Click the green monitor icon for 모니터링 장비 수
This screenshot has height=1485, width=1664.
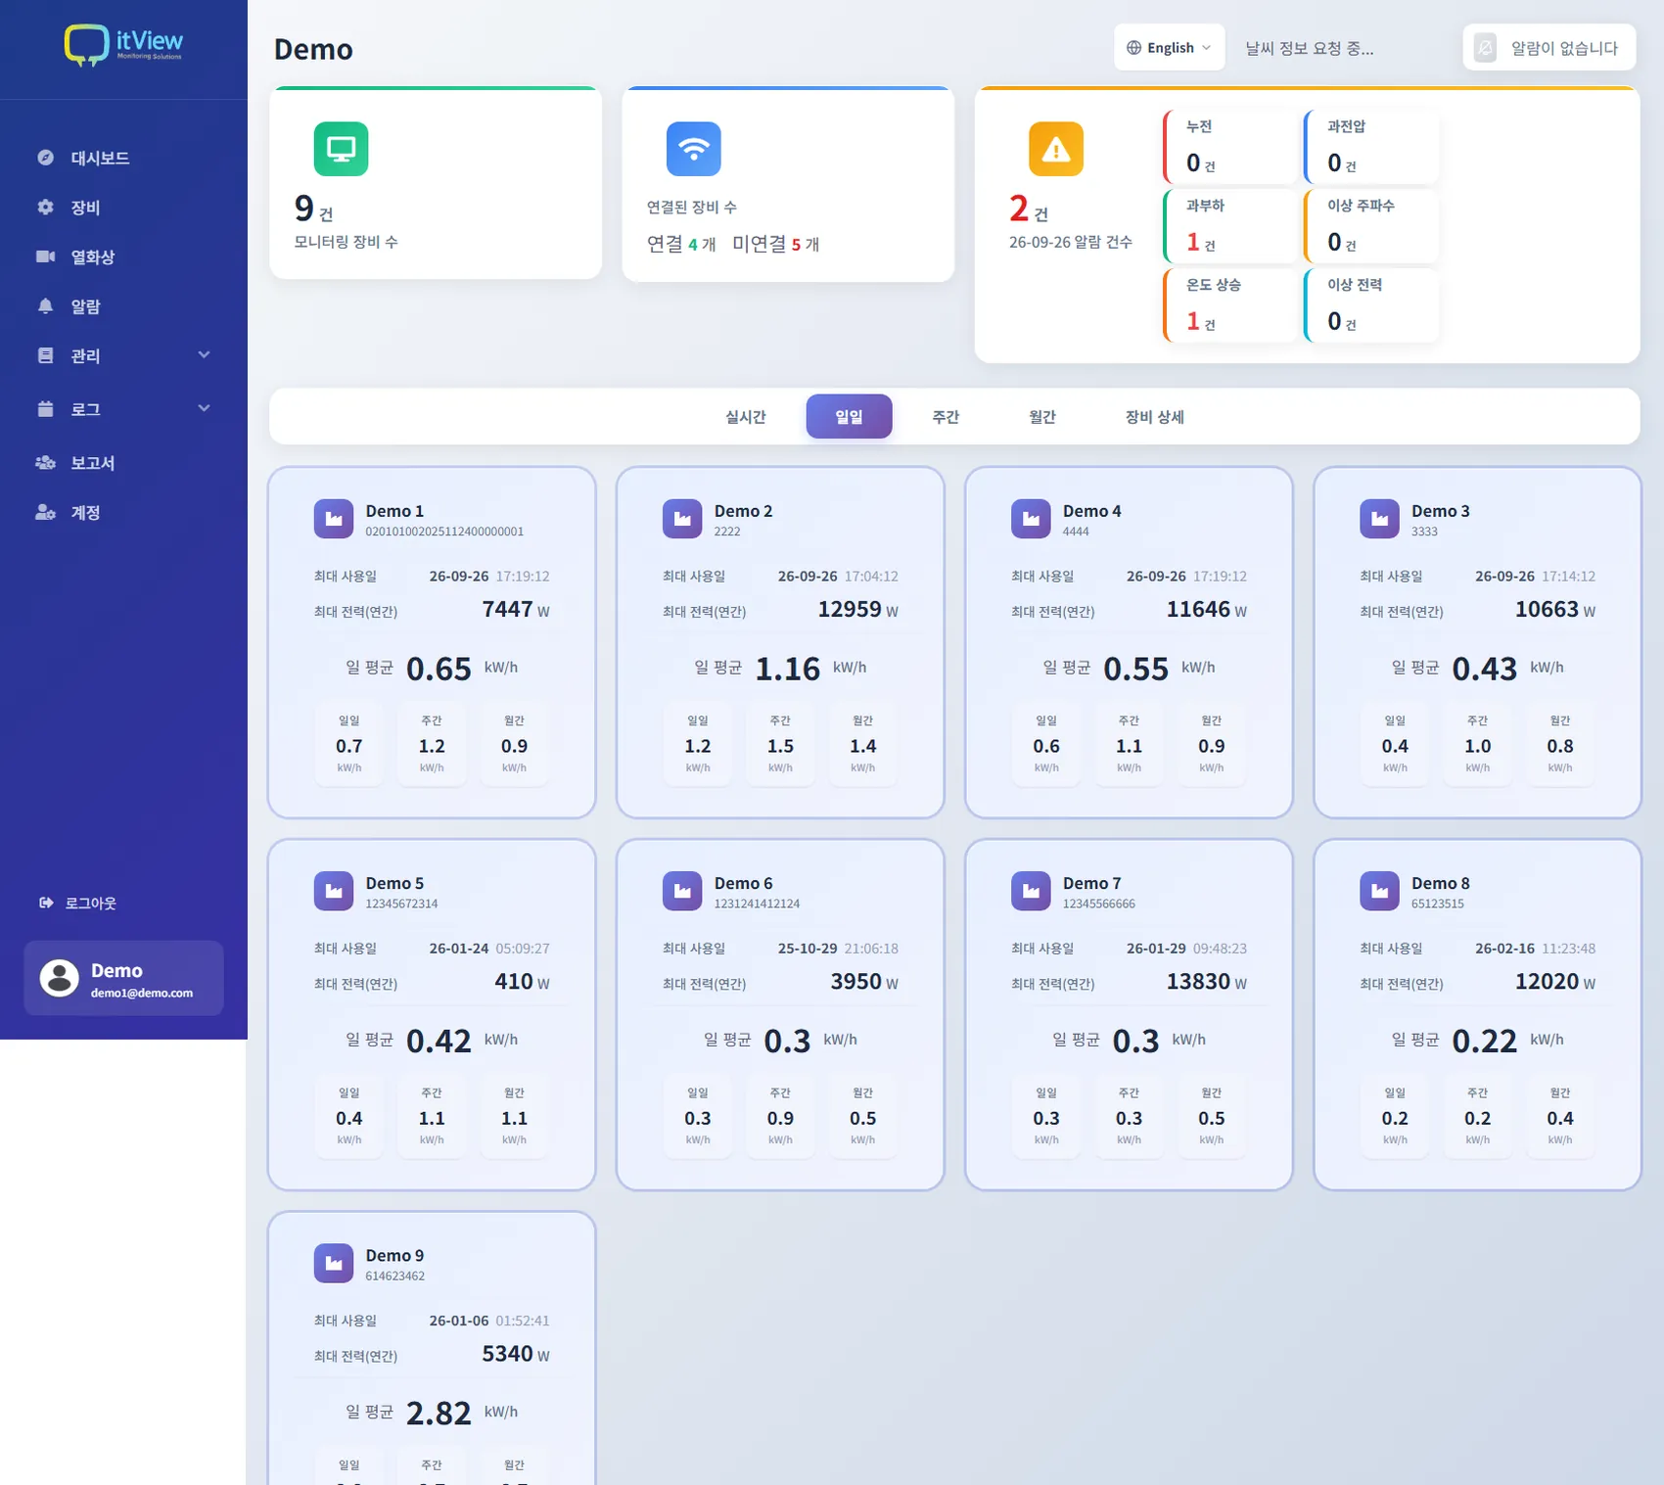341,149
